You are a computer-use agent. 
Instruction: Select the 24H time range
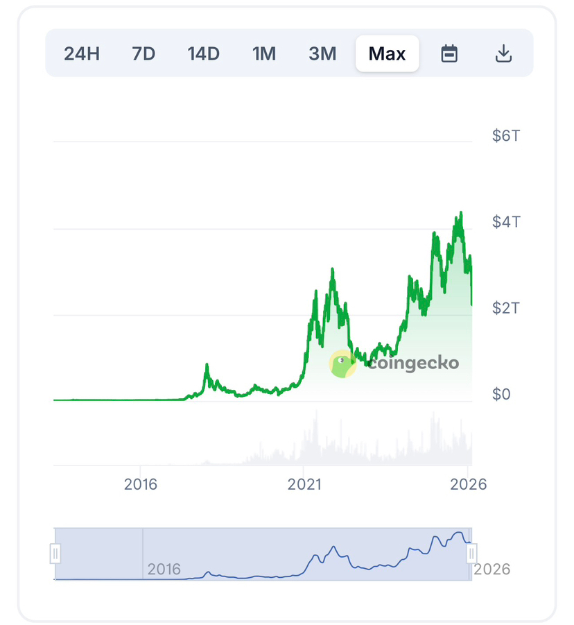pos(82,53)
